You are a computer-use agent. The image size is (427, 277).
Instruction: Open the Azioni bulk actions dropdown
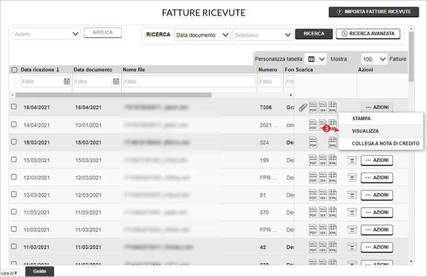46,34
